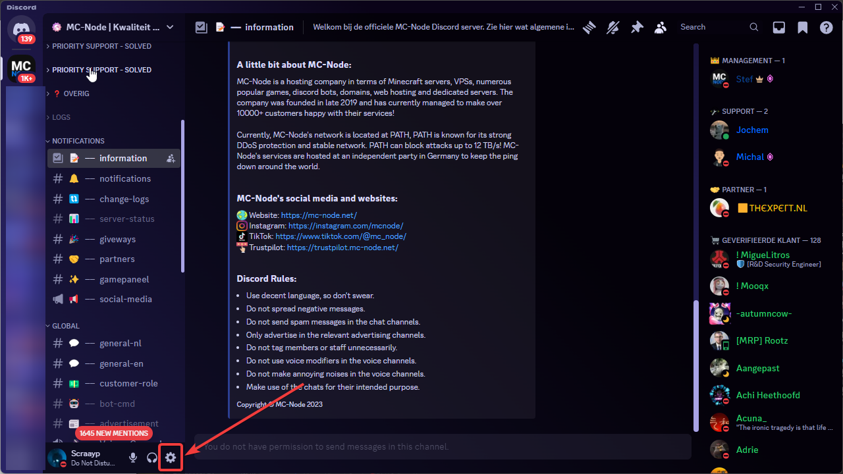
Task: Open Achi Heethoofd avatar
Action: [719, 395]
